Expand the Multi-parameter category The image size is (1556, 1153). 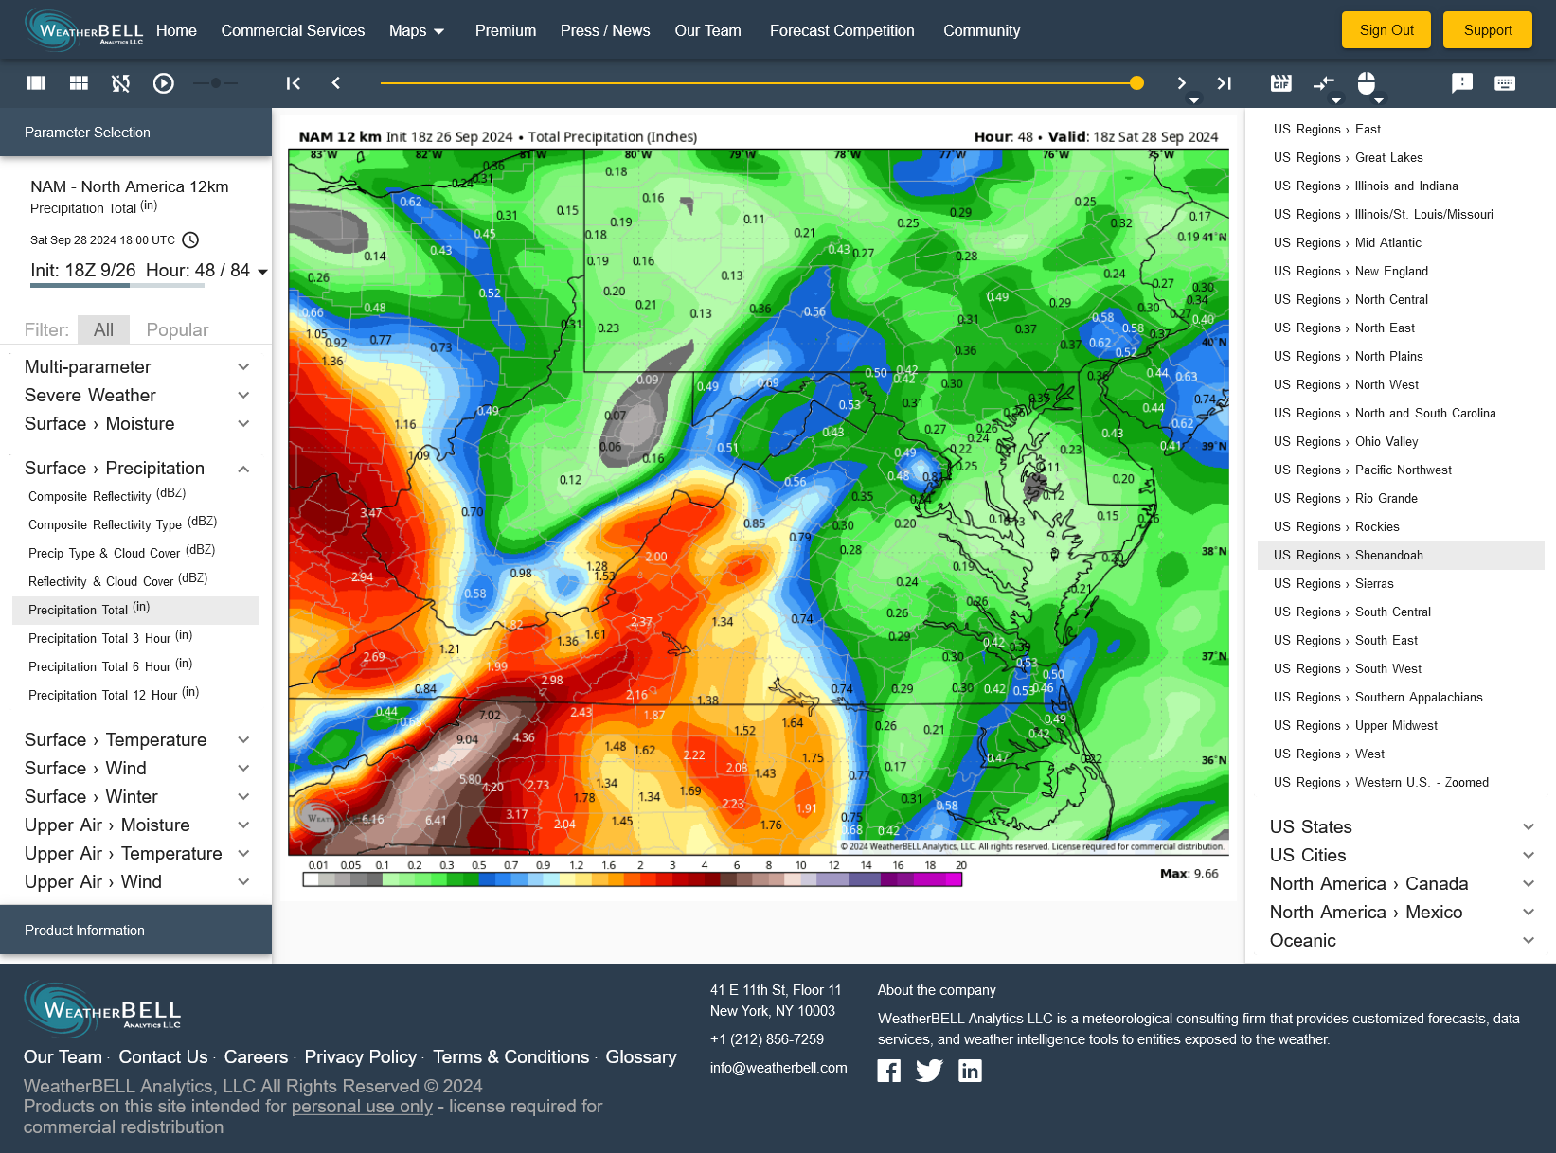click(x=137, y=367)
